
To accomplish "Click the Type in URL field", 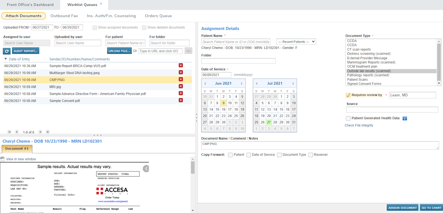I will point(161,51).
